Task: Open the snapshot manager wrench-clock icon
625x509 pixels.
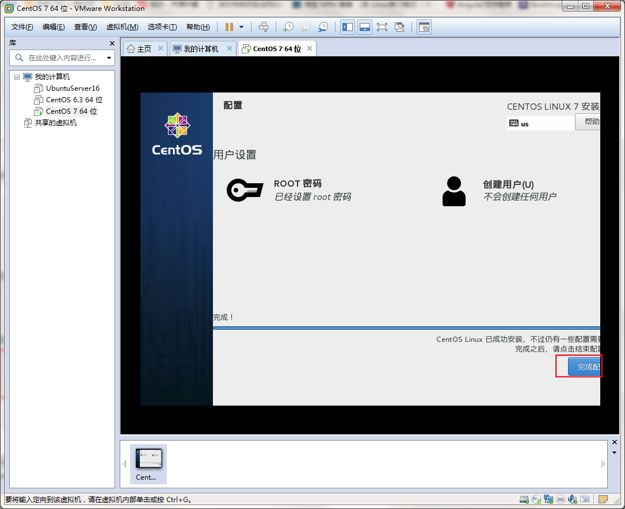Action: pos(323,27)
